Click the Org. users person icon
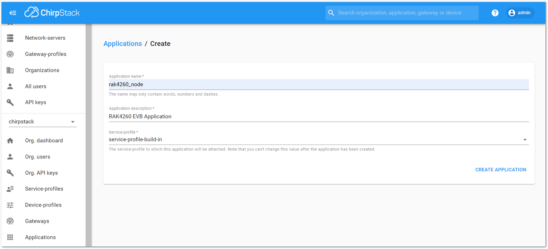This screenshot has height=249, width=548. click(10, 157)
